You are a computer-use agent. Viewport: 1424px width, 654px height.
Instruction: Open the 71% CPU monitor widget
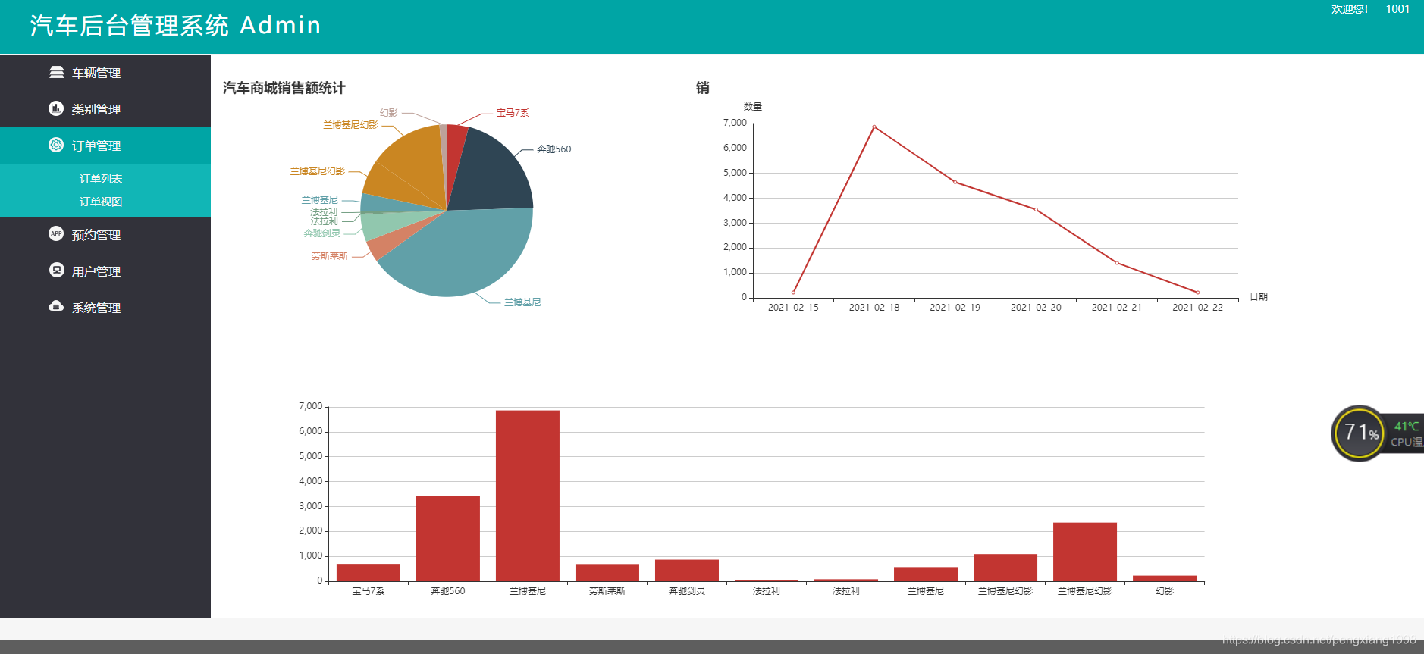click(1359, 433)
